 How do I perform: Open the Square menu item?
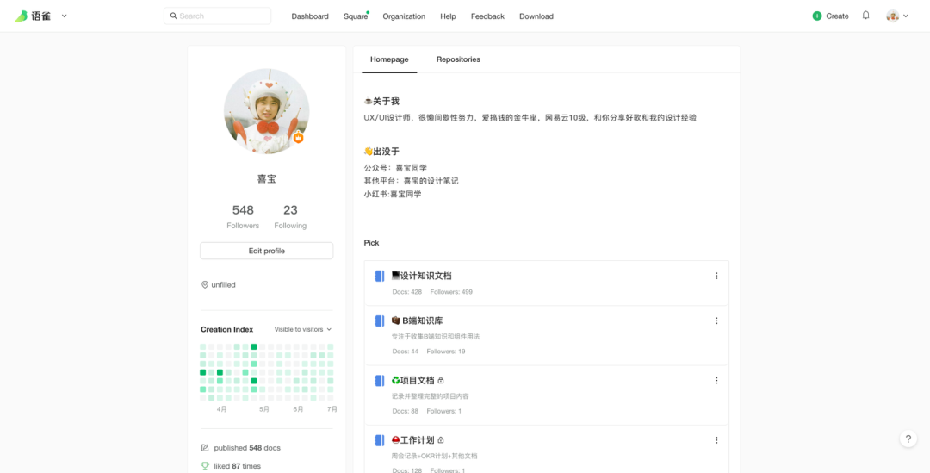[356, 16]
